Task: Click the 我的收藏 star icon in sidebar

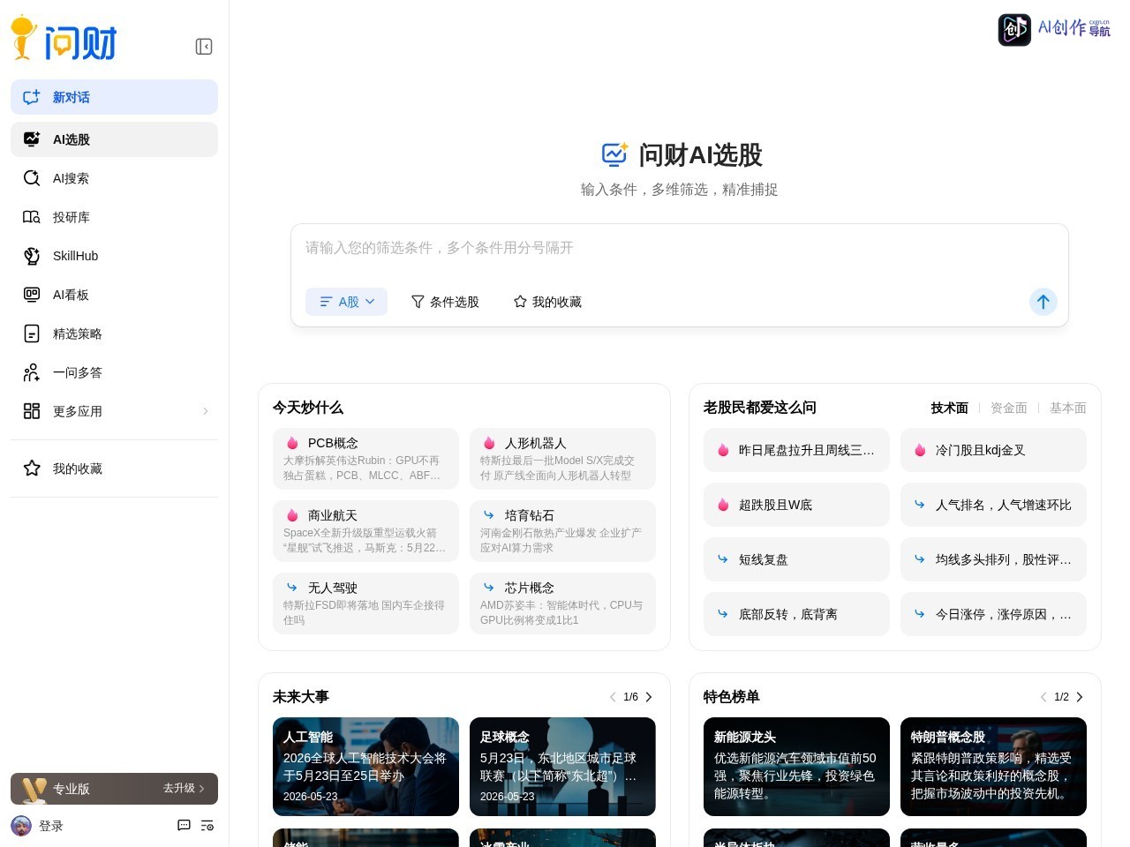Action: [x=32, y=468]
